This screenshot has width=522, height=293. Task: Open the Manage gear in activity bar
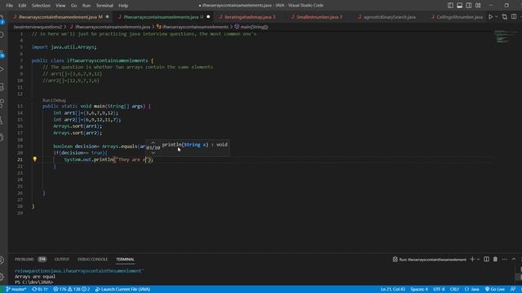click(x=2, y=277)
